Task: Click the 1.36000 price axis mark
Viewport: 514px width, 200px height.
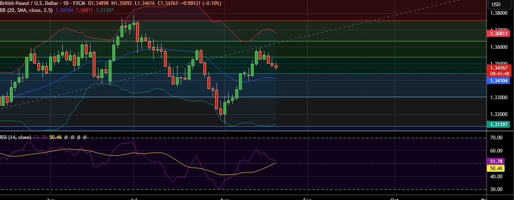Action: pyautogui.click(x=498, y=47)
